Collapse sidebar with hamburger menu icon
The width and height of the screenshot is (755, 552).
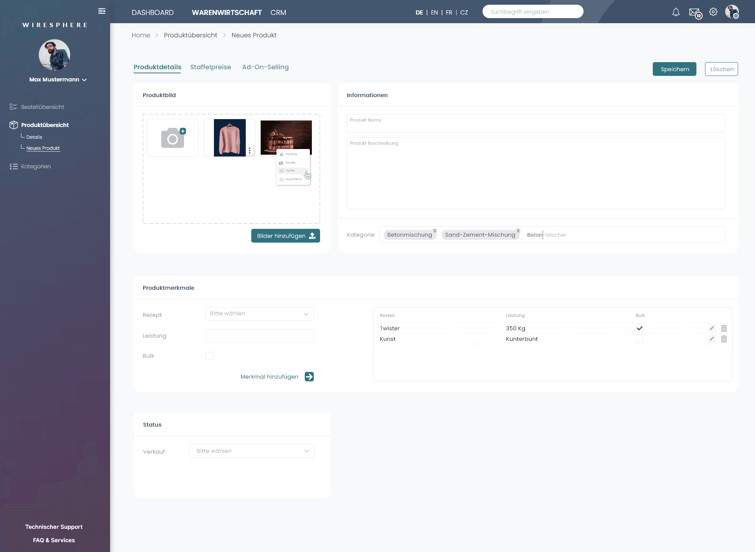102,11
